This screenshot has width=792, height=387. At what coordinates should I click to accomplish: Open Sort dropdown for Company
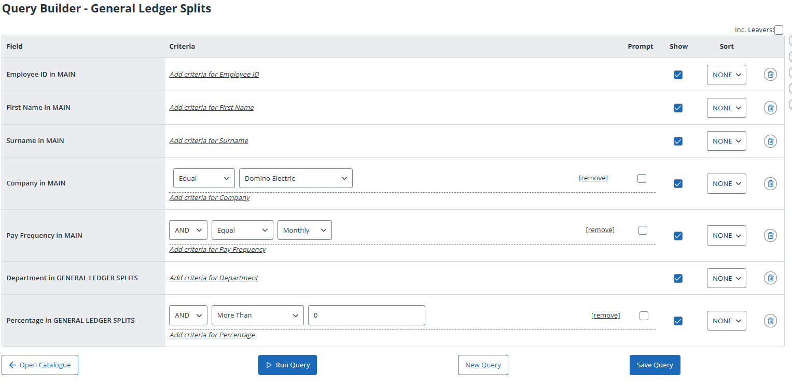[x=726, y=183]
